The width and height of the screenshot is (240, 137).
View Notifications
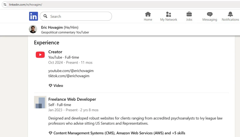point(230,17)
